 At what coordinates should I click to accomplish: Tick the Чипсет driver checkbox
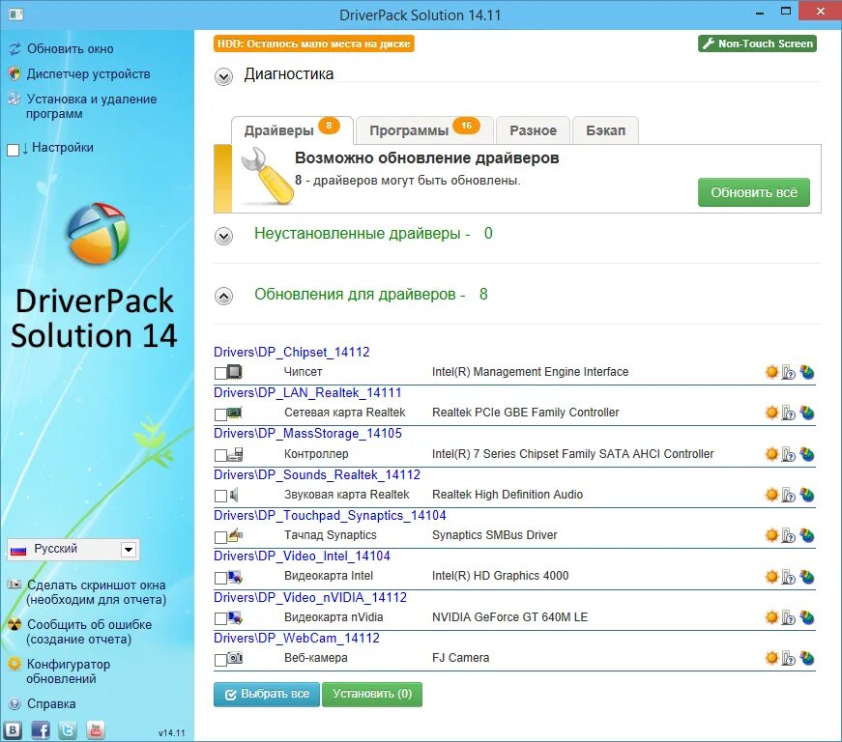[220, 373]
